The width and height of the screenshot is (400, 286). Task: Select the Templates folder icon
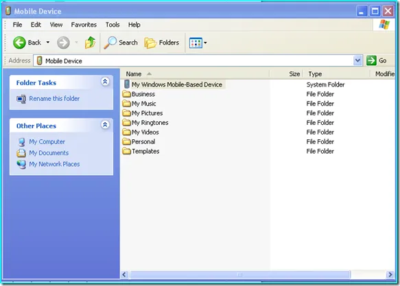(x=126, y=151)
